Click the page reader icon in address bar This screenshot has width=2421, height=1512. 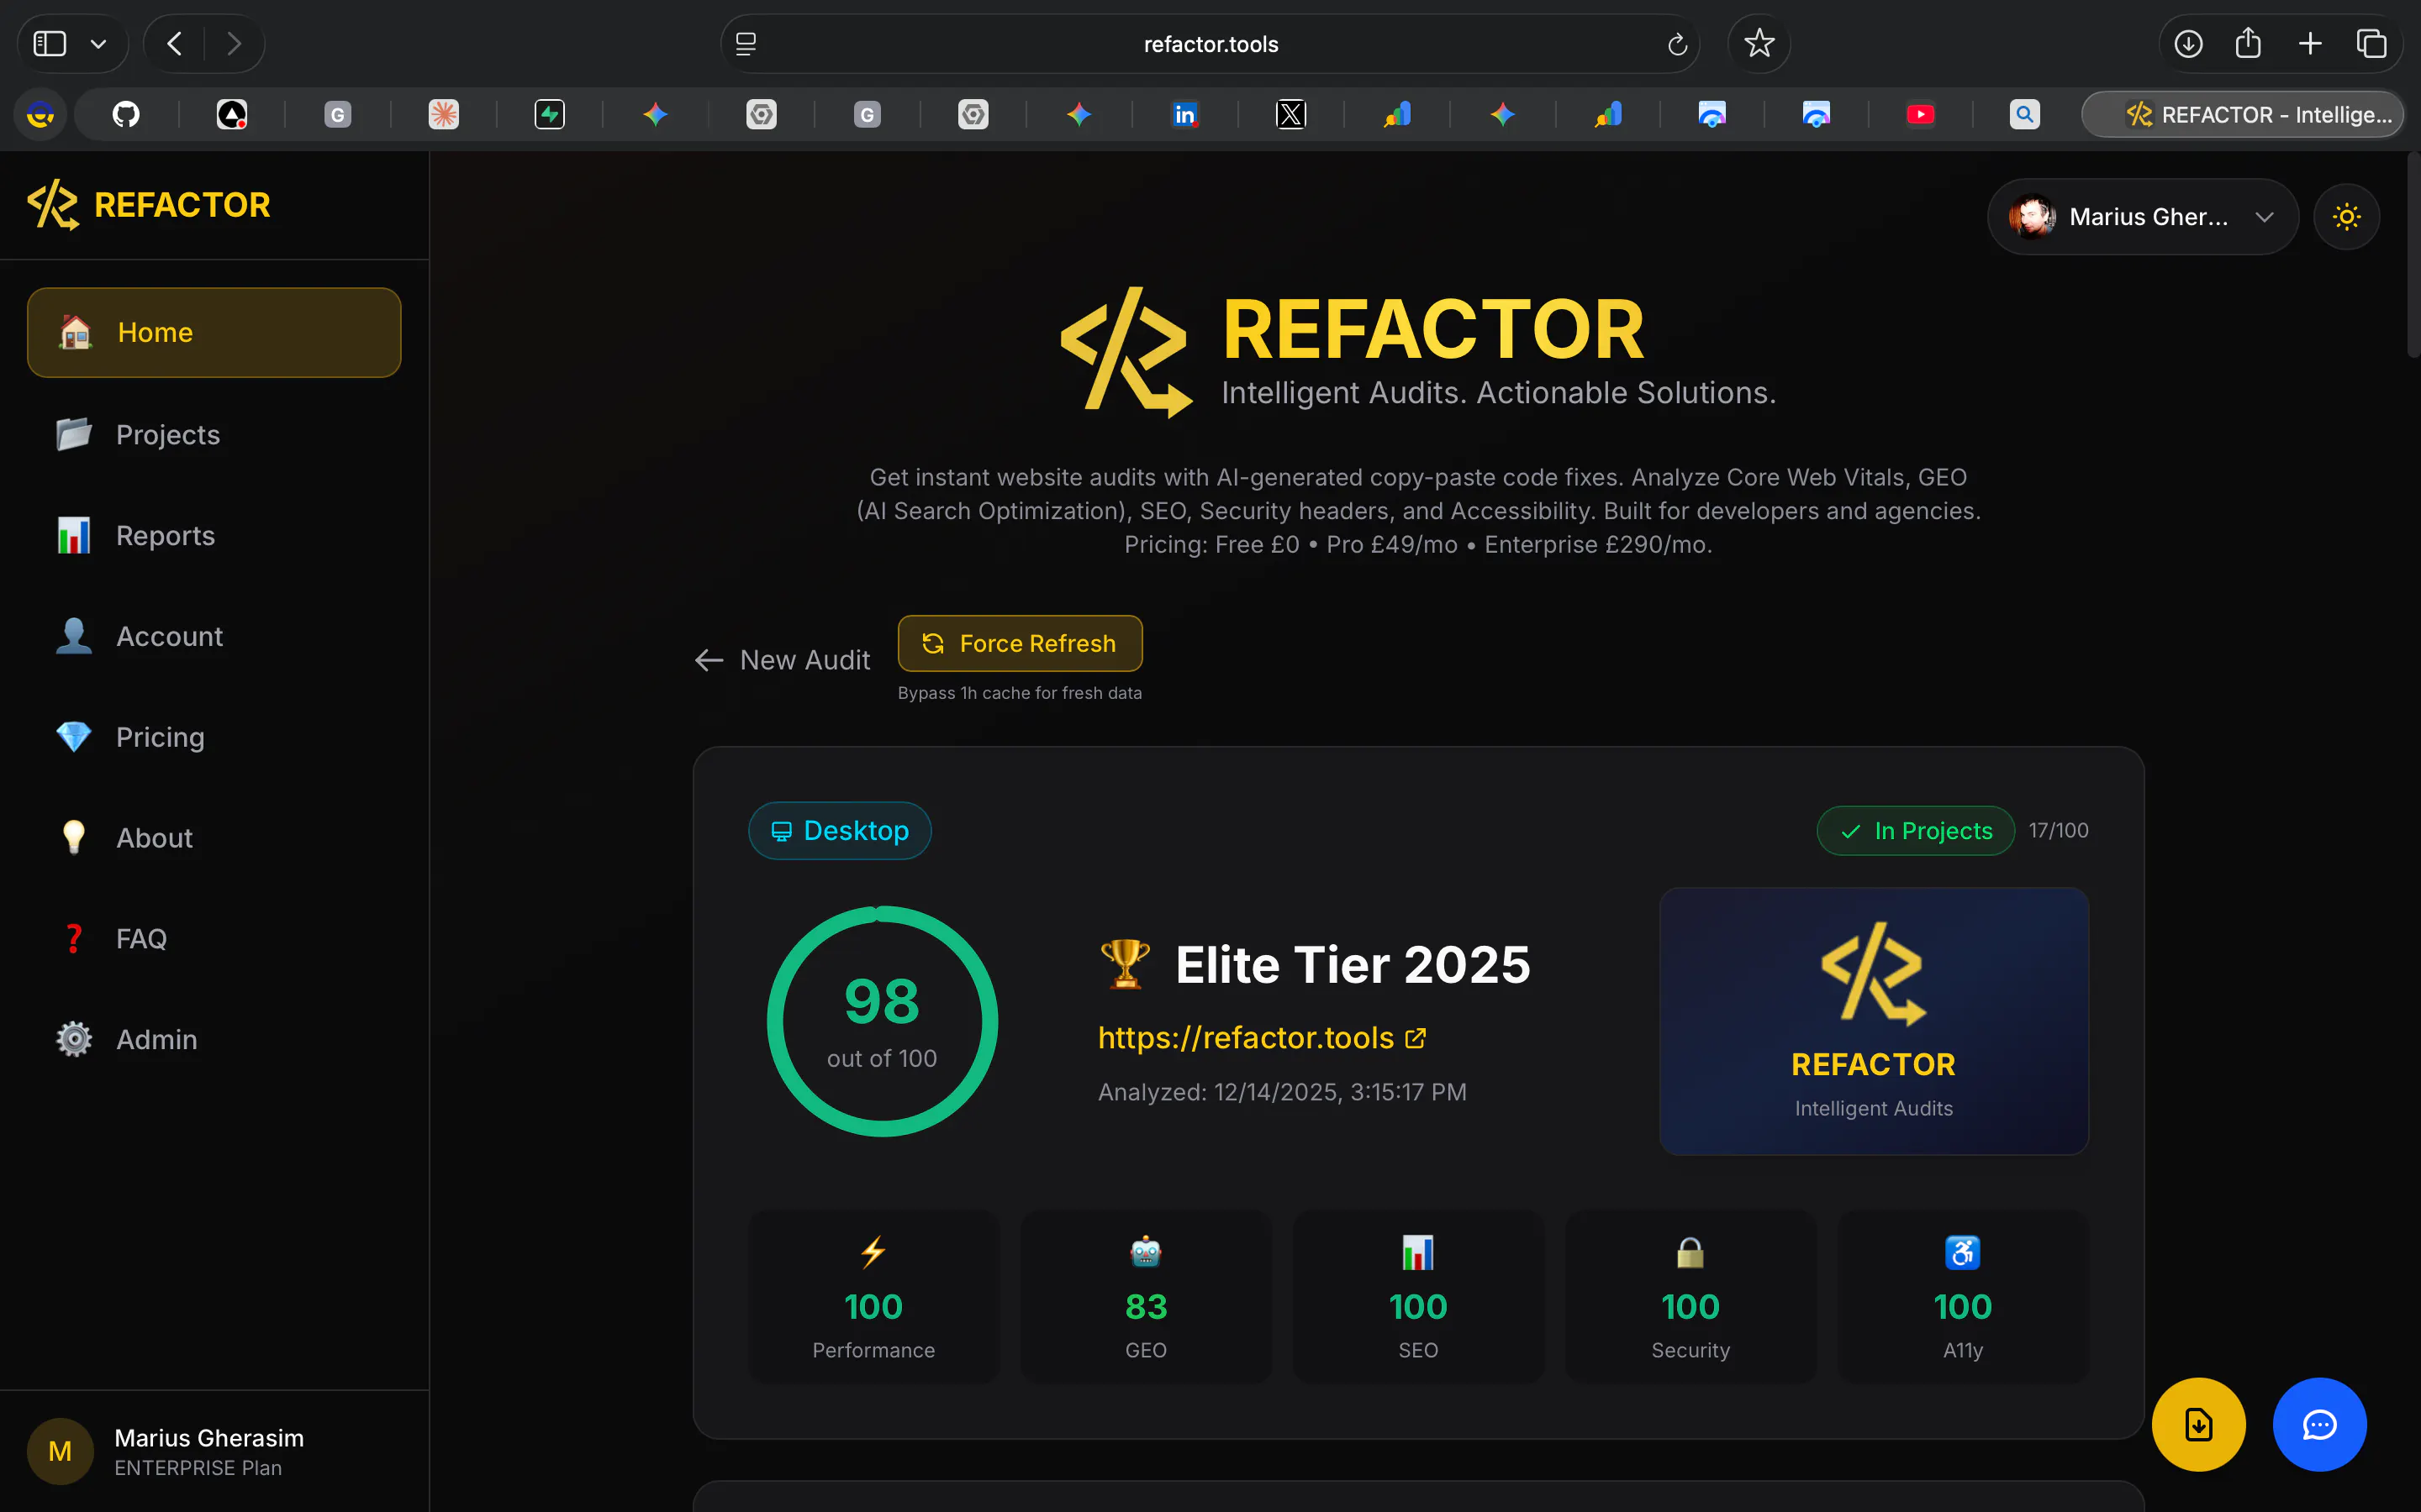point(746,44)
